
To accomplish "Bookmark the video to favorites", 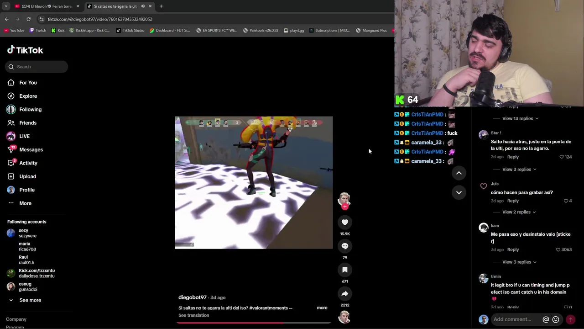I will [x=345, y=270].
